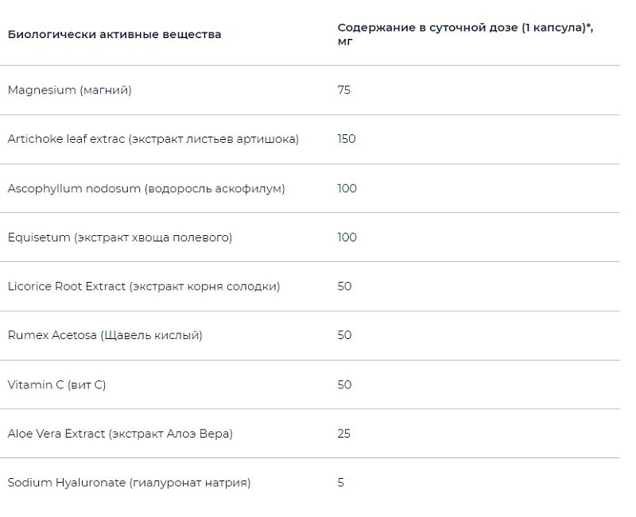This screenshot has height=517, width=636.
Task: Click the Magnesium dose value 75
Action: click(344, 91)
